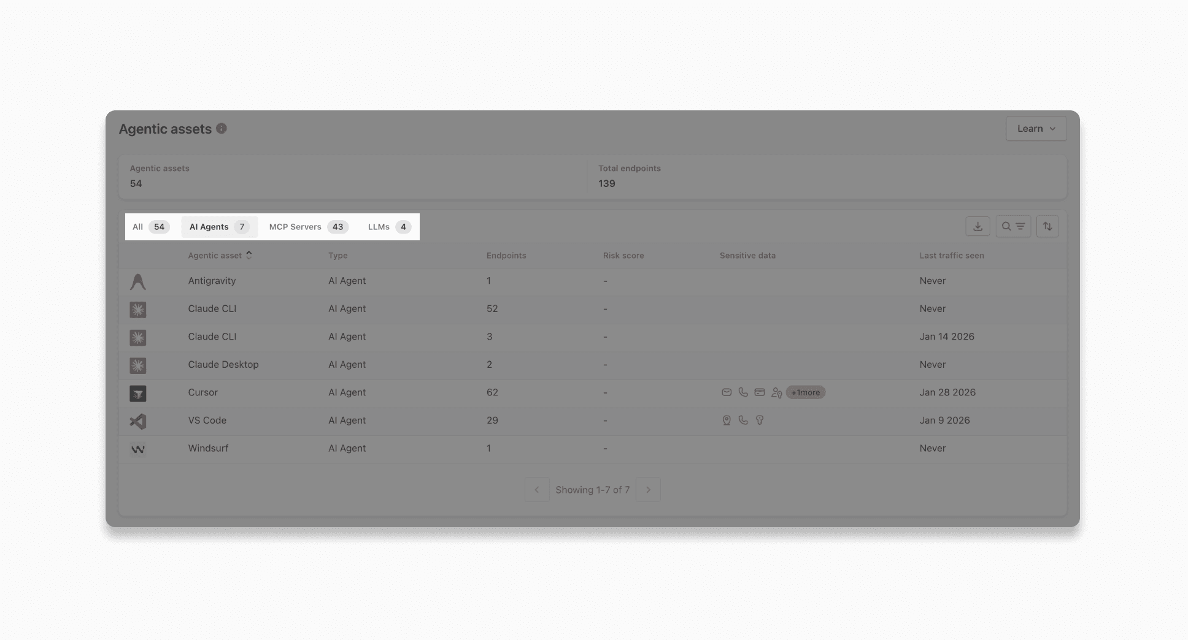Click the email sensitive data icon for Cursor
1188x640 pixels.
tap(727, 392)
